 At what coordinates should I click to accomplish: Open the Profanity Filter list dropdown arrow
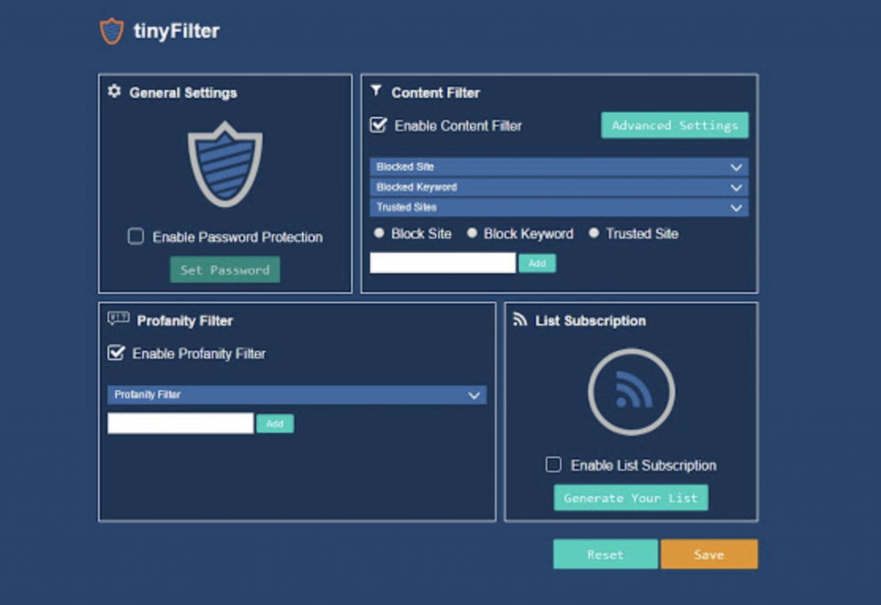point(474,395)
